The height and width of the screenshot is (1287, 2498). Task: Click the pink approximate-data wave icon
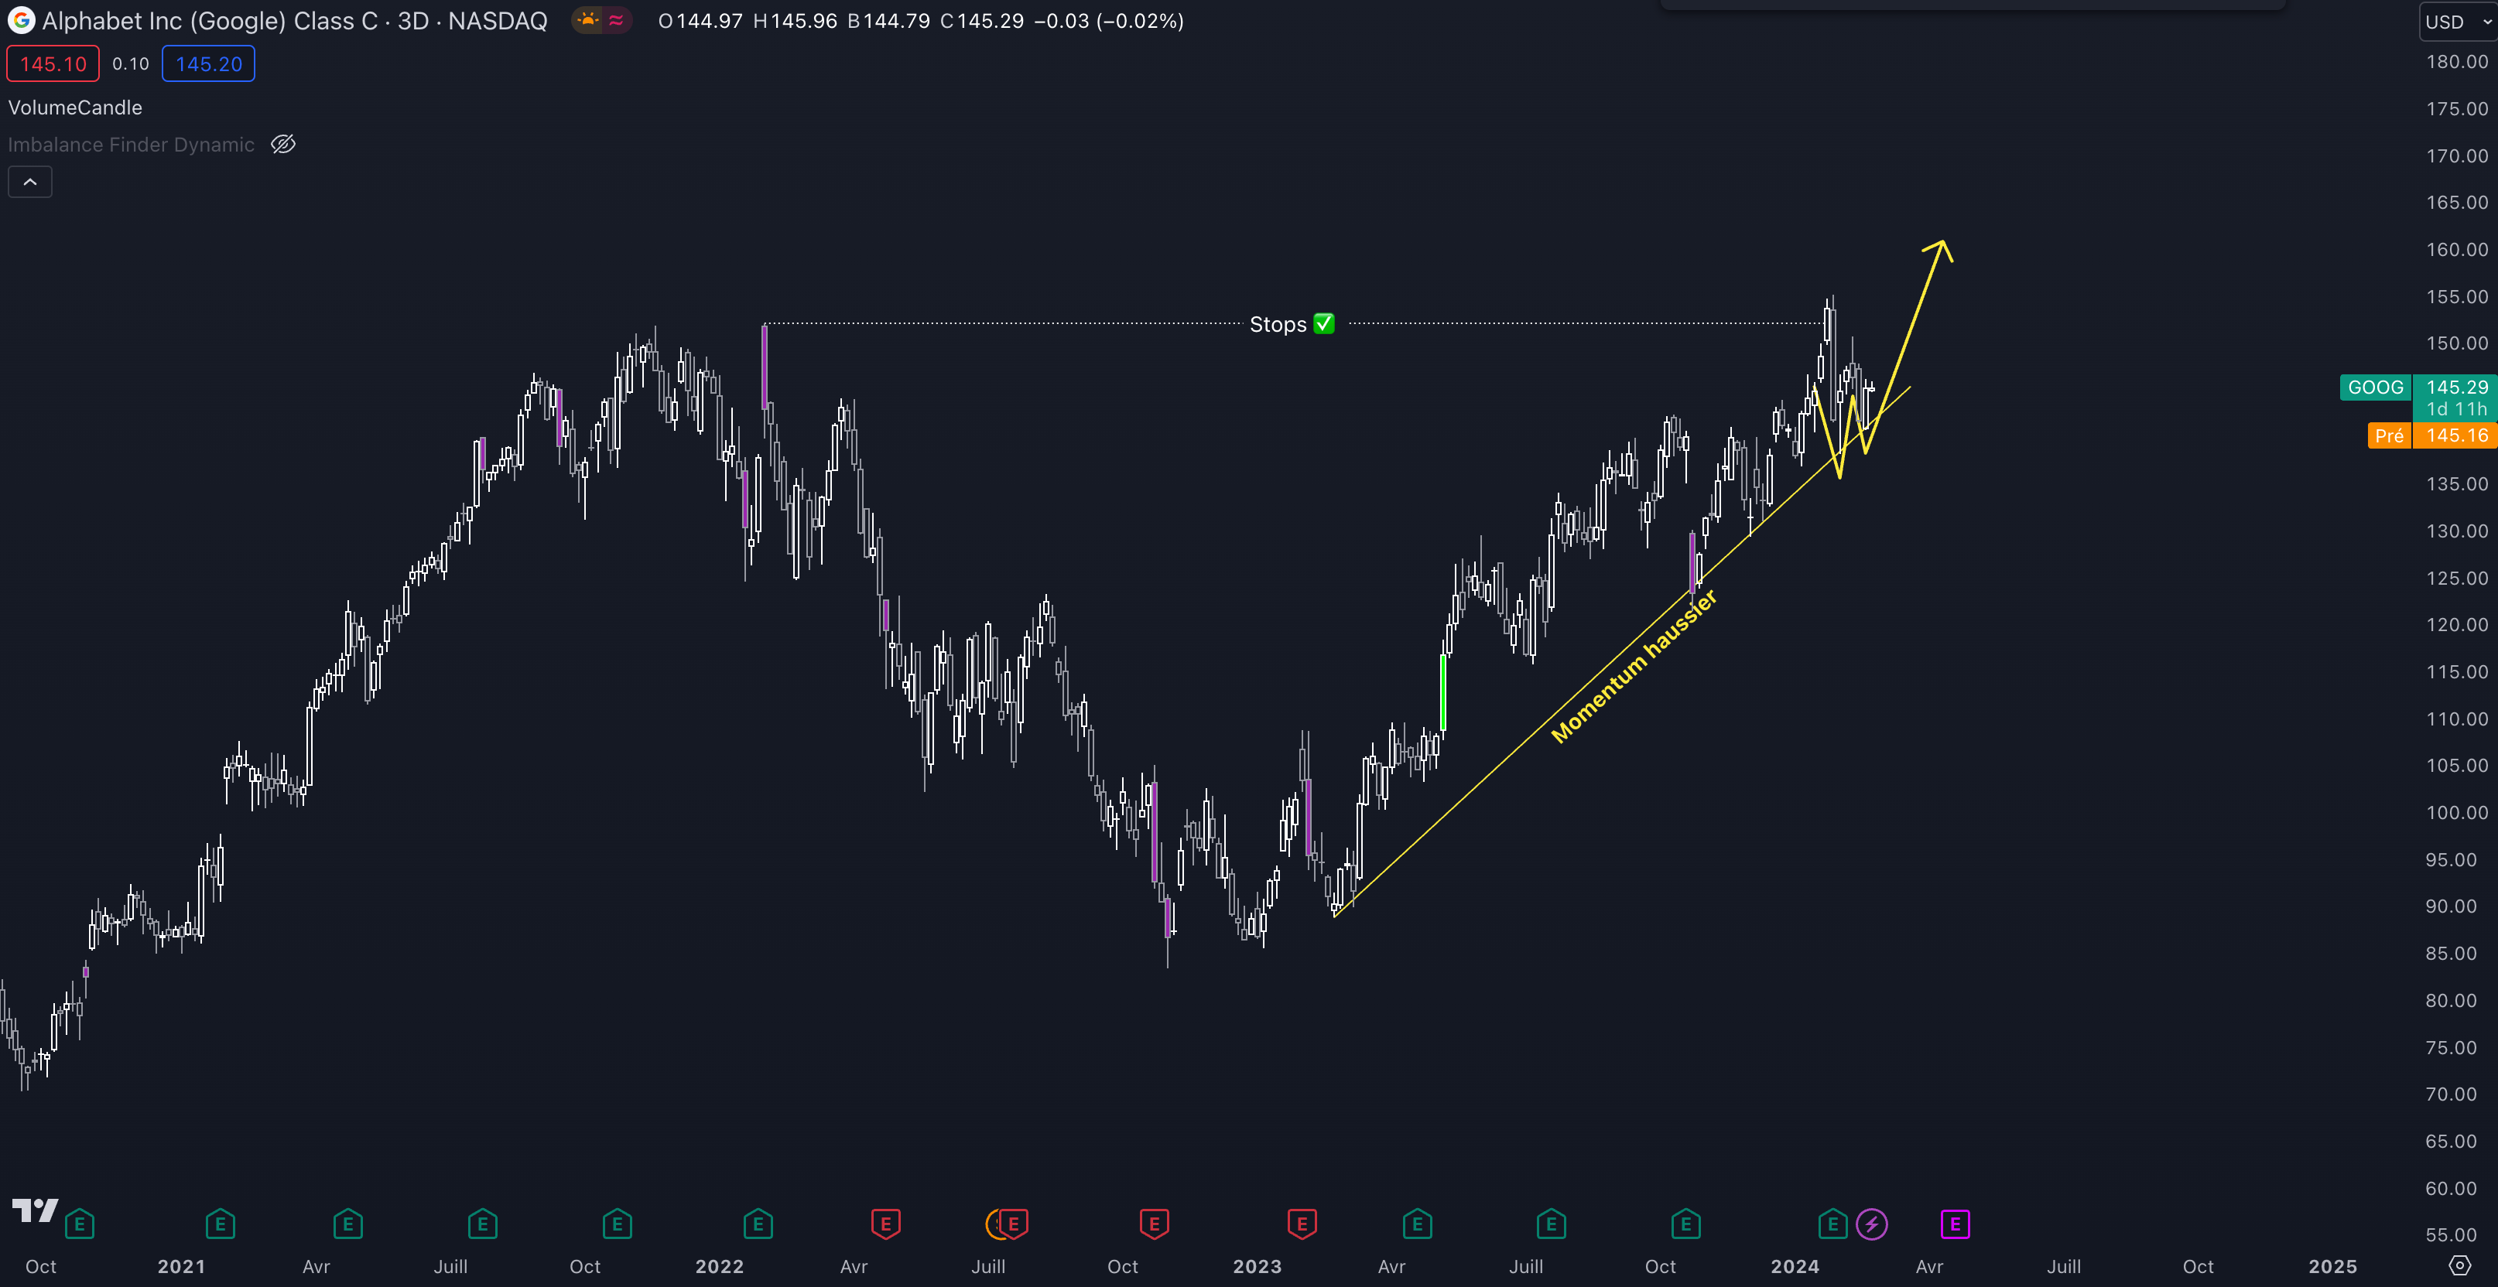pyautogui.click(x=616, y=20)
